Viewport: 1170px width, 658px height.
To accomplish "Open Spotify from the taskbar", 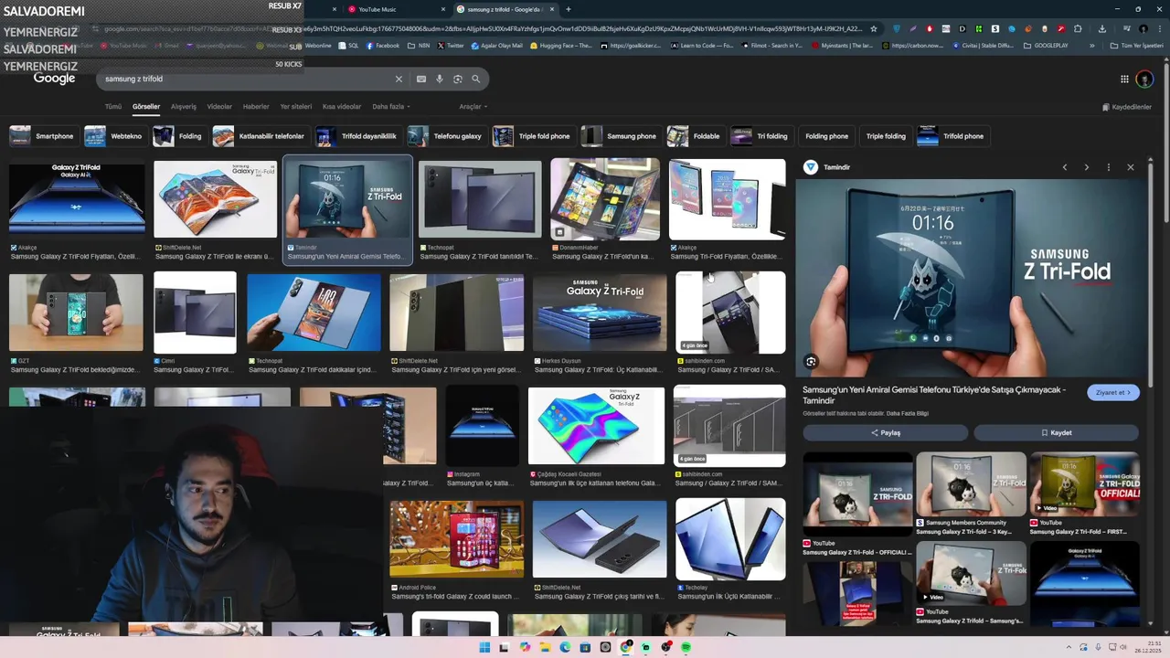I will (686, 648).
